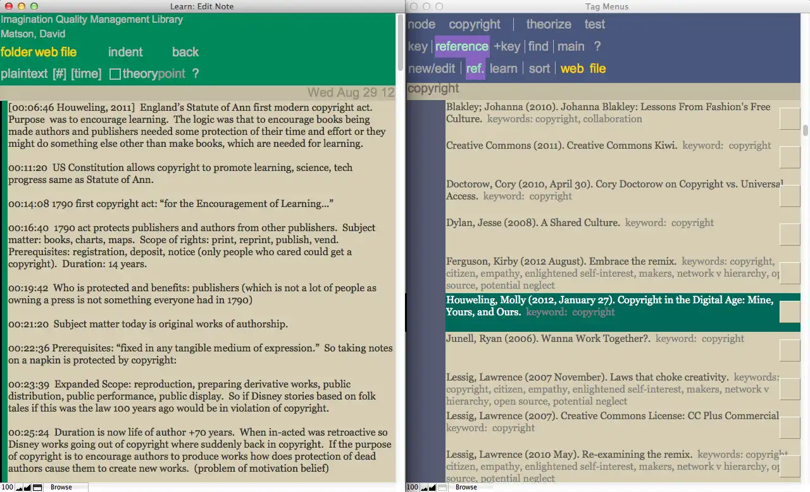The height and width of the screenshot is (492, 810).
Task: Click into the note text at 00:11:20
Action: click(180, 174)
